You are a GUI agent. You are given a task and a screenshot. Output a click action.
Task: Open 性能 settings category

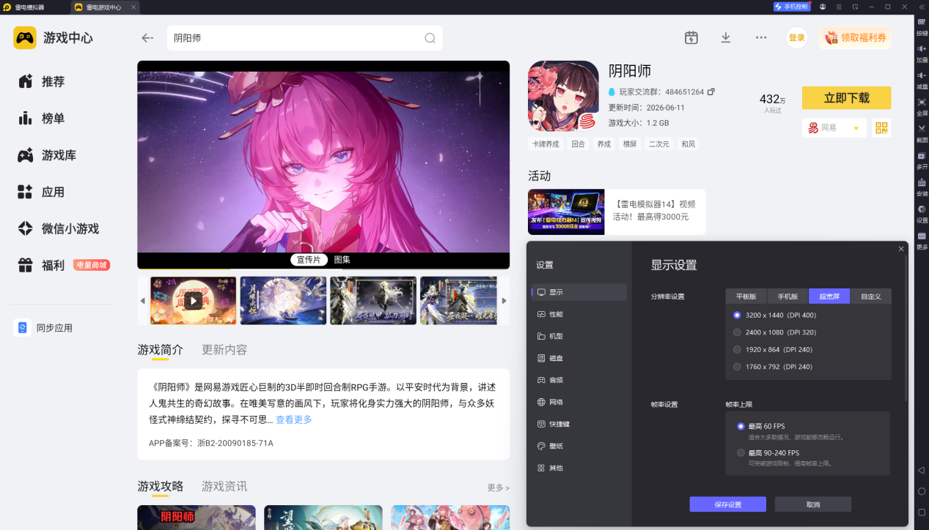coord(579,314)
